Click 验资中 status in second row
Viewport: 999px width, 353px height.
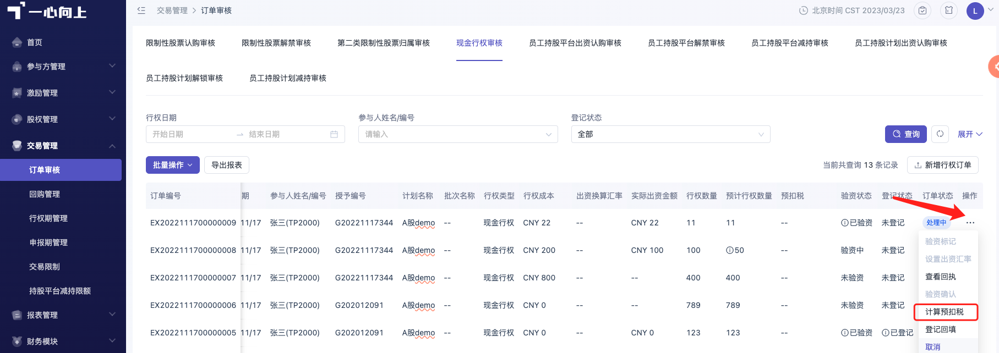click(852, 250)
